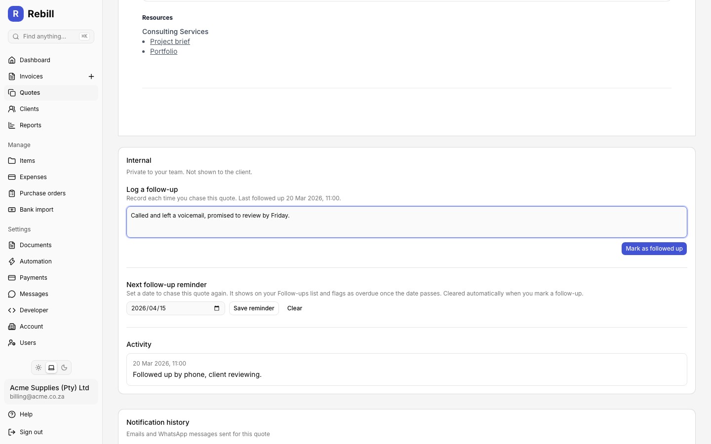Screen dimensions: 711x444
Task: Click the Messages speech bubble icon
Action: [12, 294]
